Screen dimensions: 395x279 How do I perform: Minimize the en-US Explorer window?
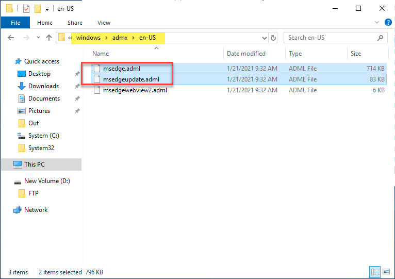335,8
